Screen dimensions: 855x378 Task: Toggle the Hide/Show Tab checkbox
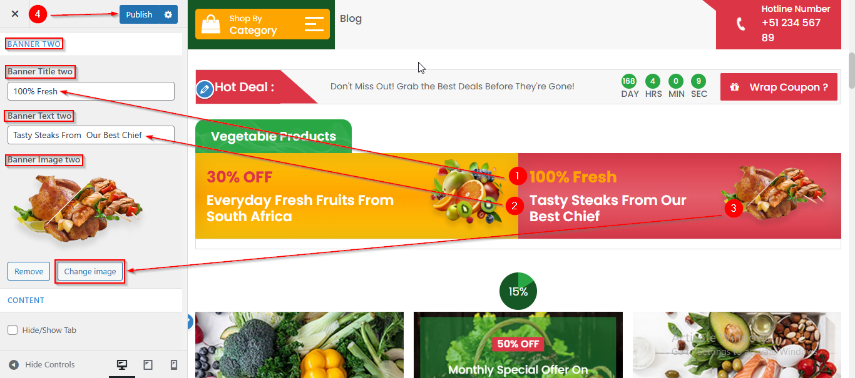[13, 330]
